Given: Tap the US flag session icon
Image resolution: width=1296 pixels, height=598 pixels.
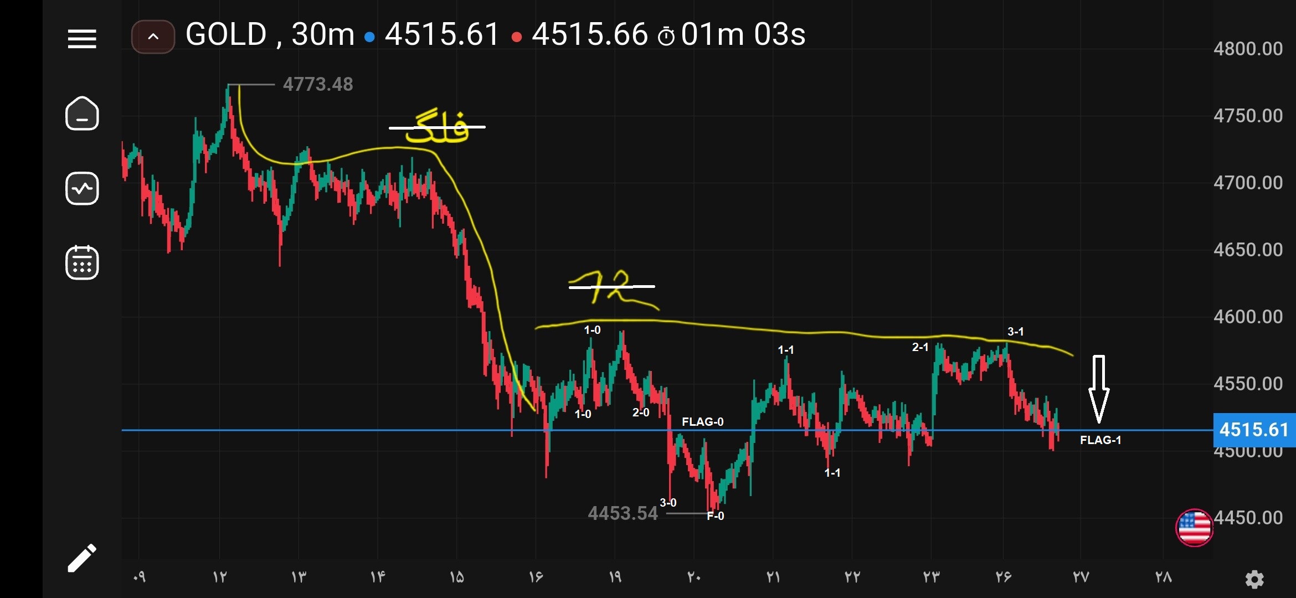Looking at the screenshot, I should click(x=1195, y=528).
